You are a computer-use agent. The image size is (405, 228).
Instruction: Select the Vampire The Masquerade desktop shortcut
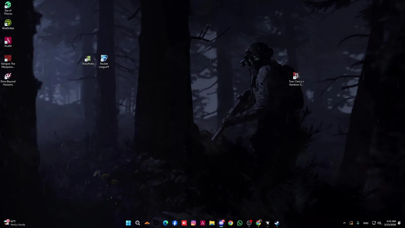[x=8, y=61]
